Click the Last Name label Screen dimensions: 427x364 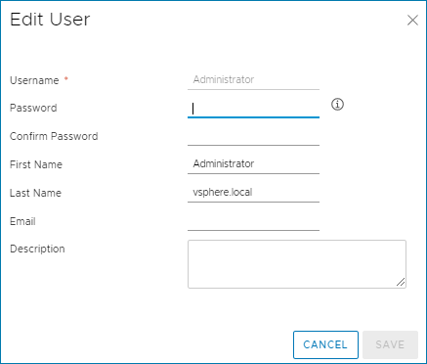pyautogui.click(x=35, y=193)
